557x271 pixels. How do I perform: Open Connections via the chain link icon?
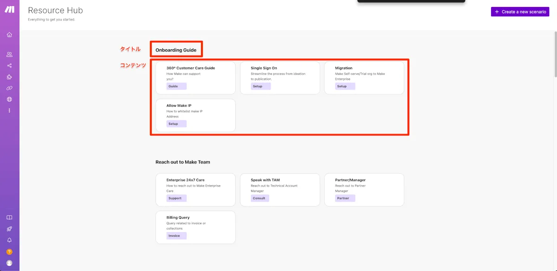9,88
